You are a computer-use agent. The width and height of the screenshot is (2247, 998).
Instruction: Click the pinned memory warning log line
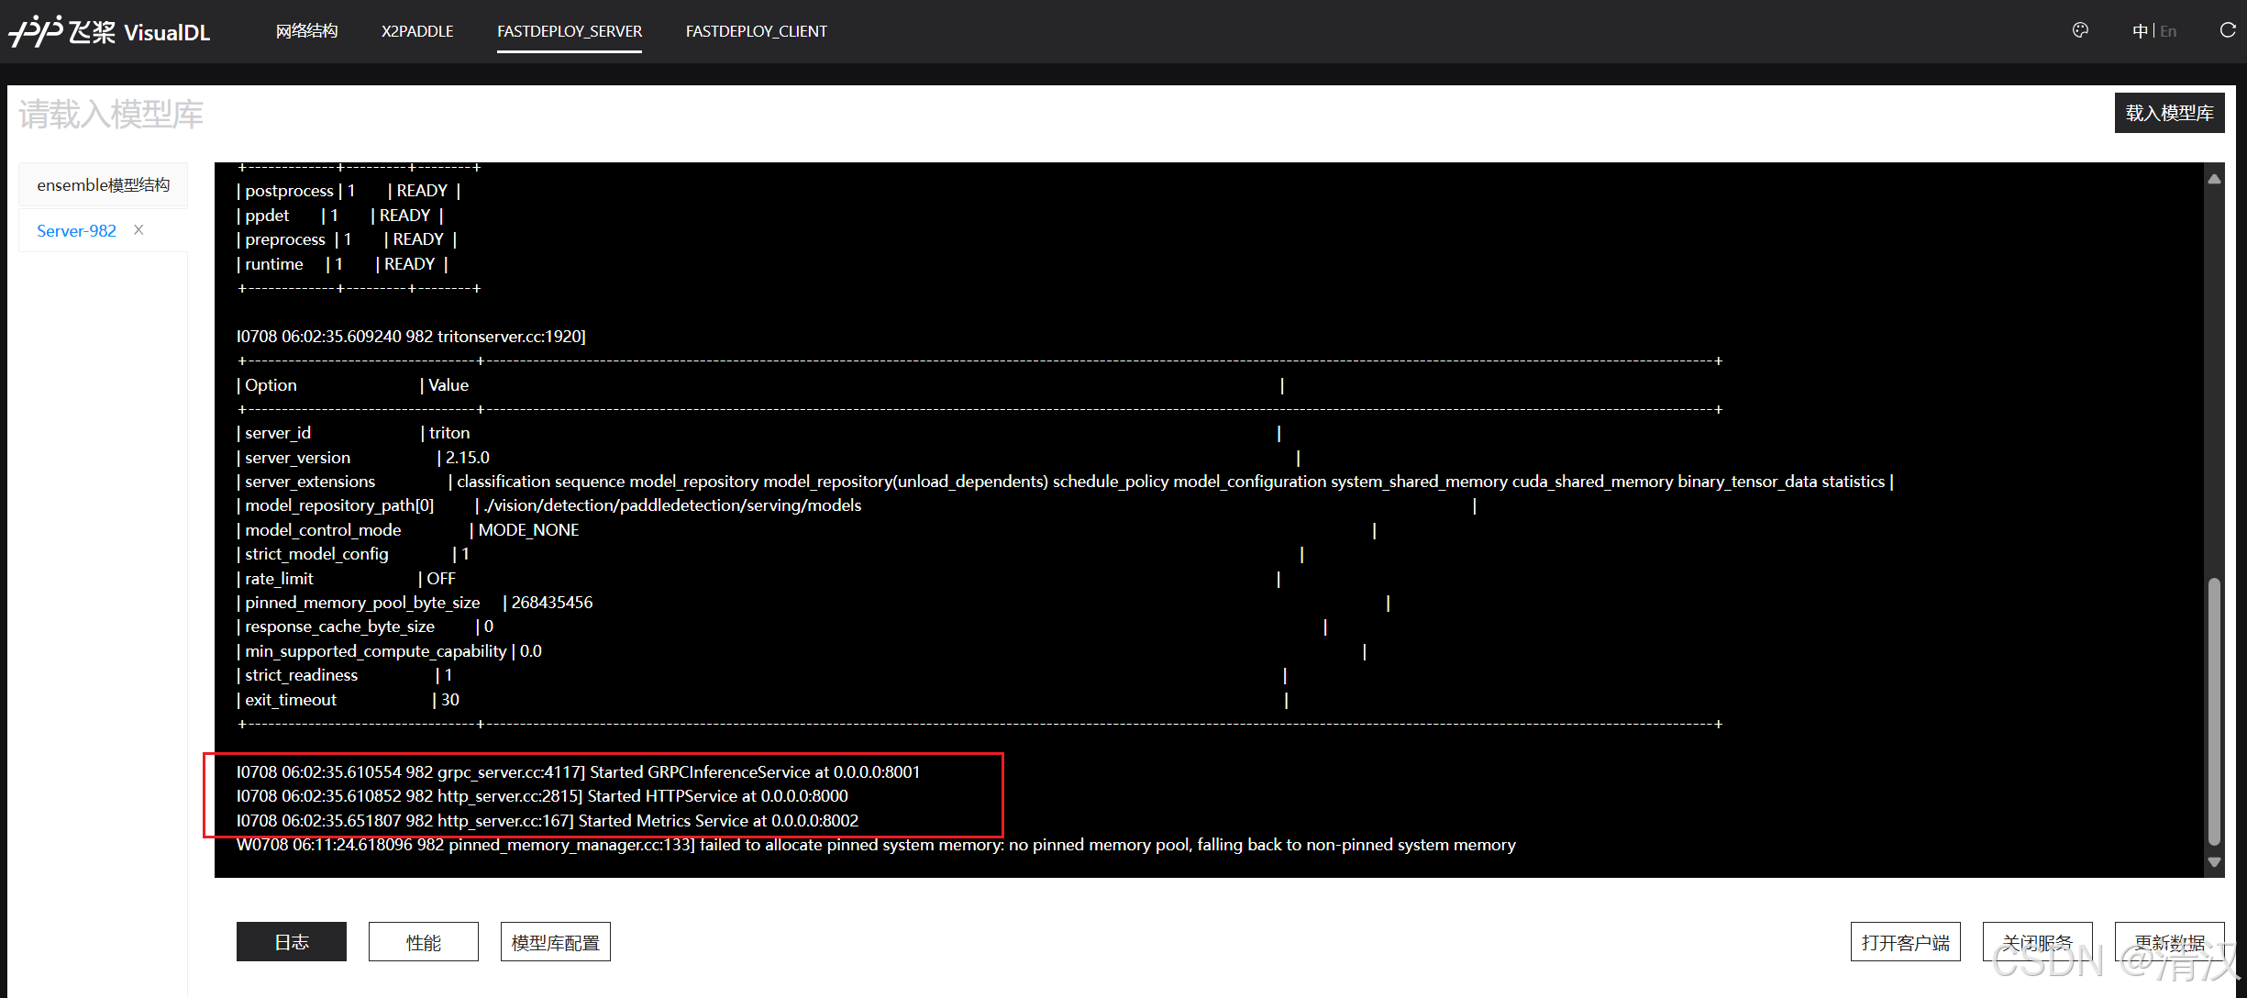click(876, 845)
